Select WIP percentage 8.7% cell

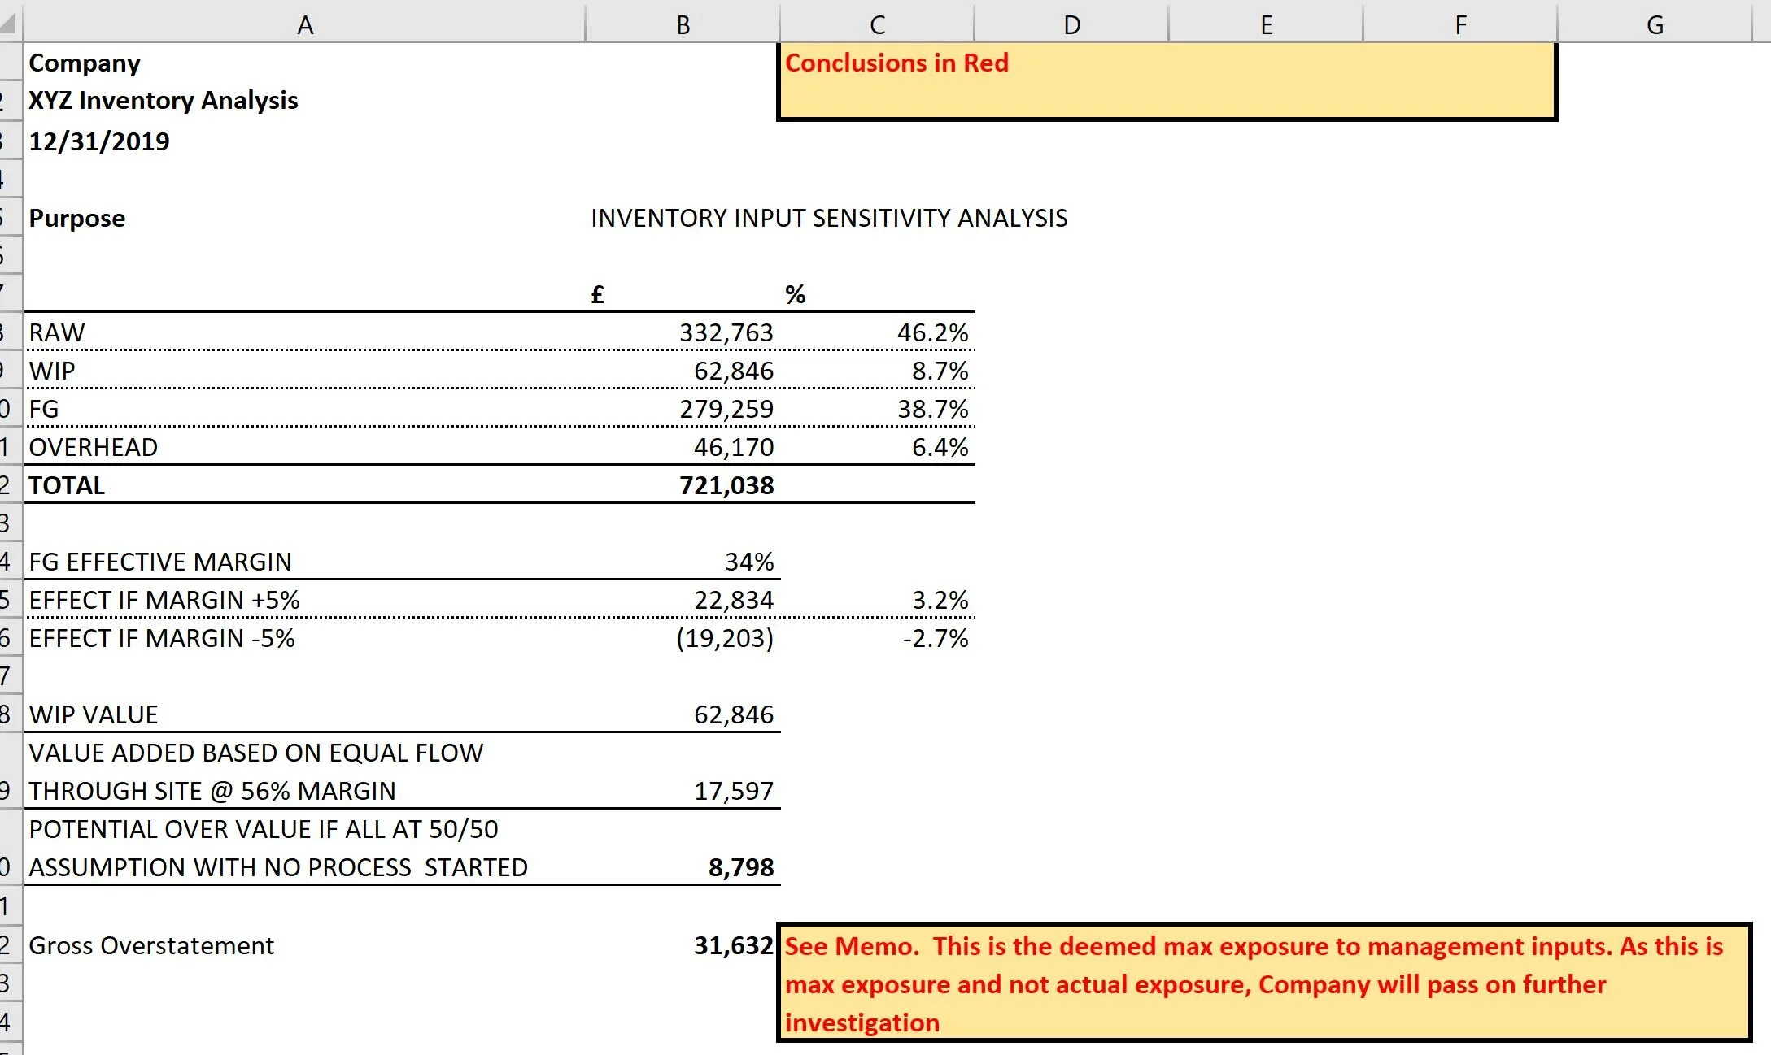(939, 371)
